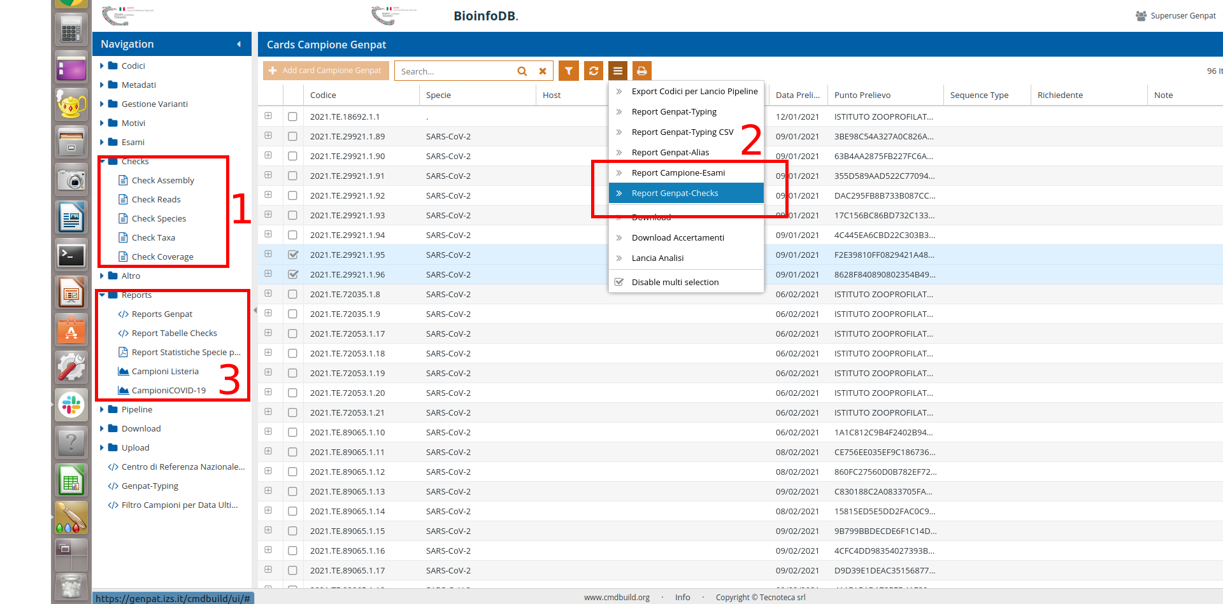Screen dimensions: 1223x604
Task: Open the Slack icon in dock
Action: [71, 404]
